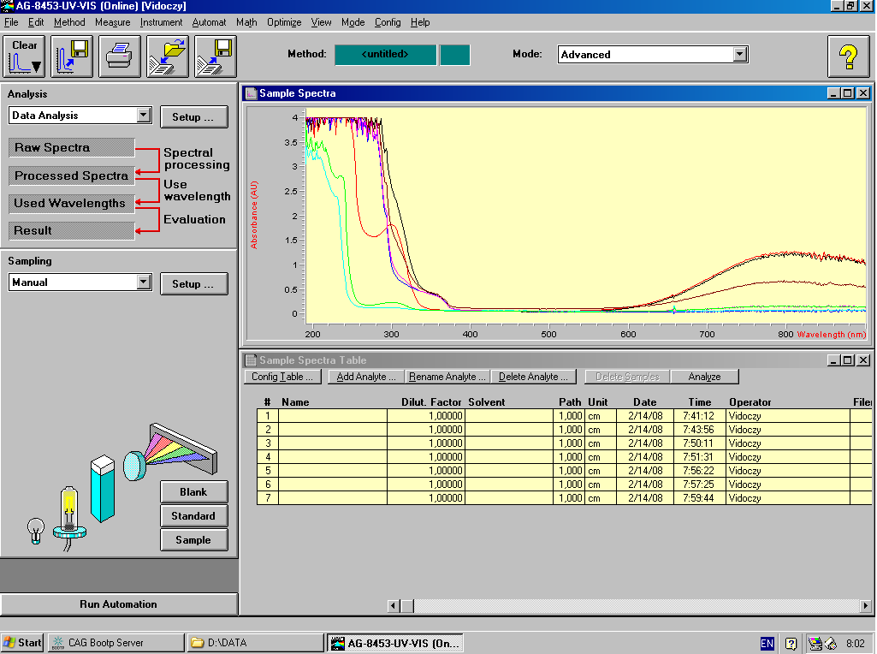Click the Blank measurement button
The image size is (877, 654).
[x=193, y=491]
